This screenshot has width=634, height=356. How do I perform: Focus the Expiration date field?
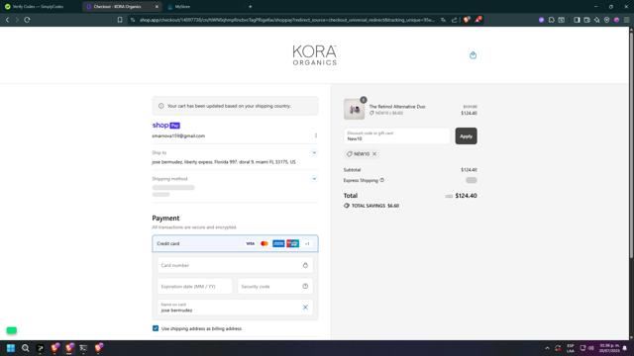(195, 286)
